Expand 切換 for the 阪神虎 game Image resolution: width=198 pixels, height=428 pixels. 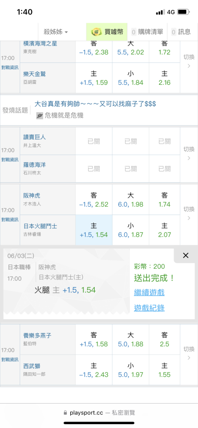pos(189,214)
